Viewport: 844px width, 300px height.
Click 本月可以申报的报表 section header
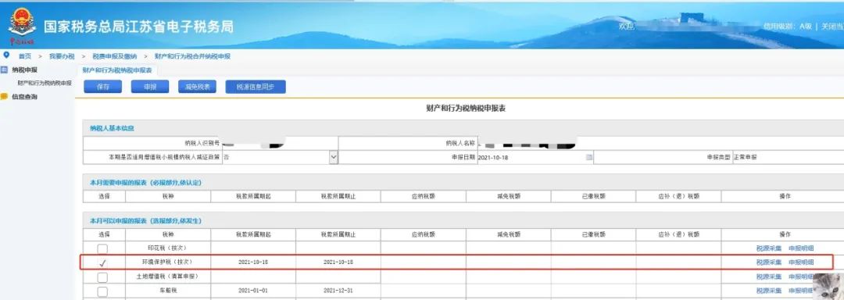click(145, 221)
